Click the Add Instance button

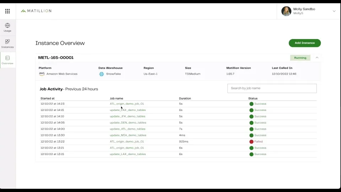[x=305, y=43]
